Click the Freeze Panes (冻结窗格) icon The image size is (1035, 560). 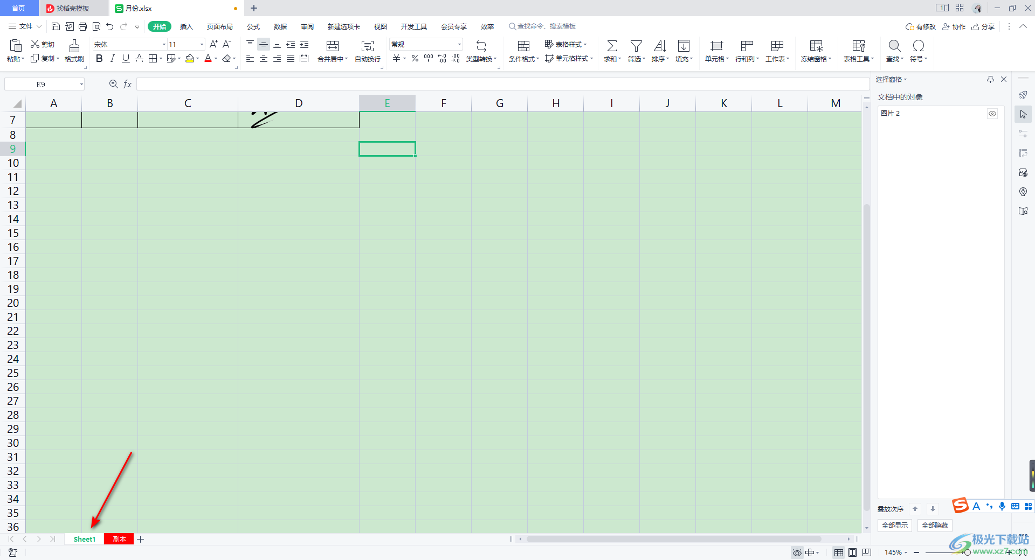816,46
